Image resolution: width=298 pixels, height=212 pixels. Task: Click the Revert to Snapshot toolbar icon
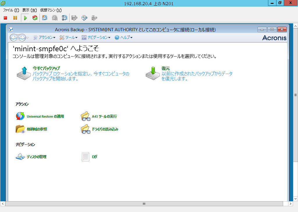(55, 18)
